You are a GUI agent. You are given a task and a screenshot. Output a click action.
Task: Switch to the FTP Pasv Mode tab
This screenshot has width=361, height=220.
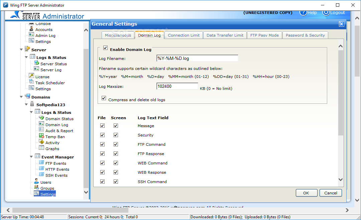point(264,35)
